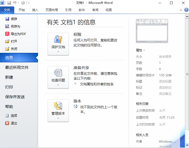Click the document preview thumbnail
The image size is (189, 148).
tap(152, 31)
